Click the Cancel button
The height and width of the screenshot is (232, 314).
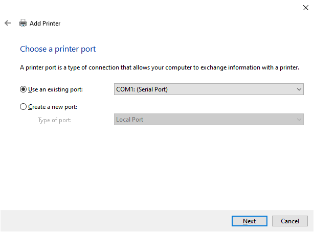pos(290,221)
